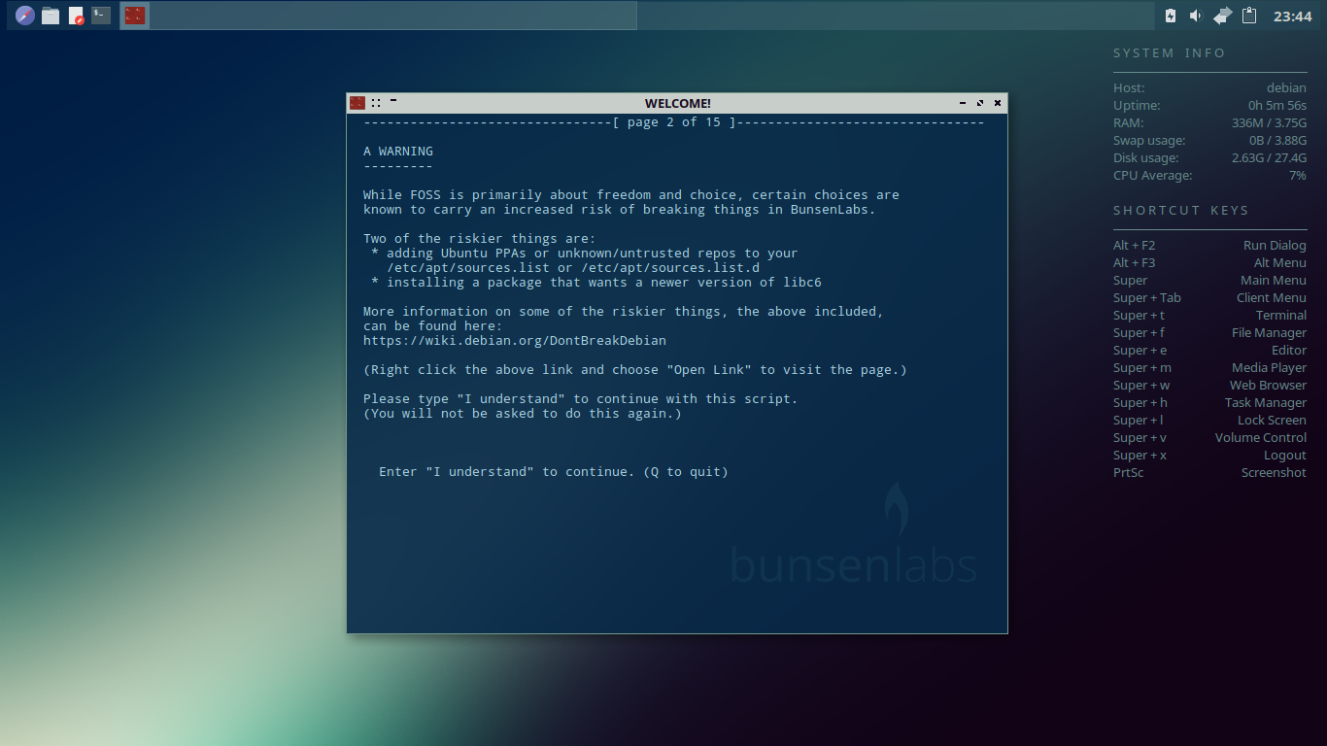1327x746 pixels.
Task: Click the SHORTCUT KEYS heading
Action: (1181, 211)
